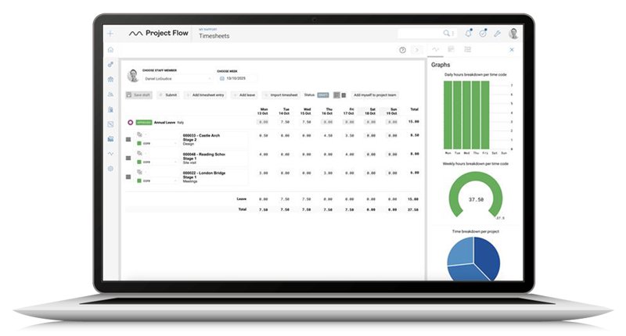Open the wrench tools icon

point(497,34)
